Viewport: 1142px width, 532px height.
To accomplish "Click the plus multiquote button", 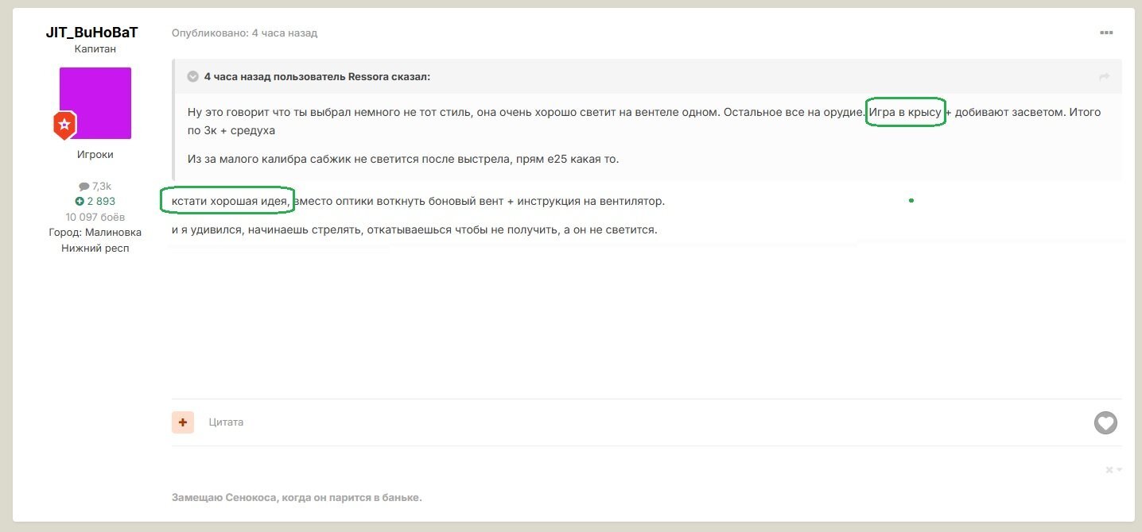I will coord(183,422).
